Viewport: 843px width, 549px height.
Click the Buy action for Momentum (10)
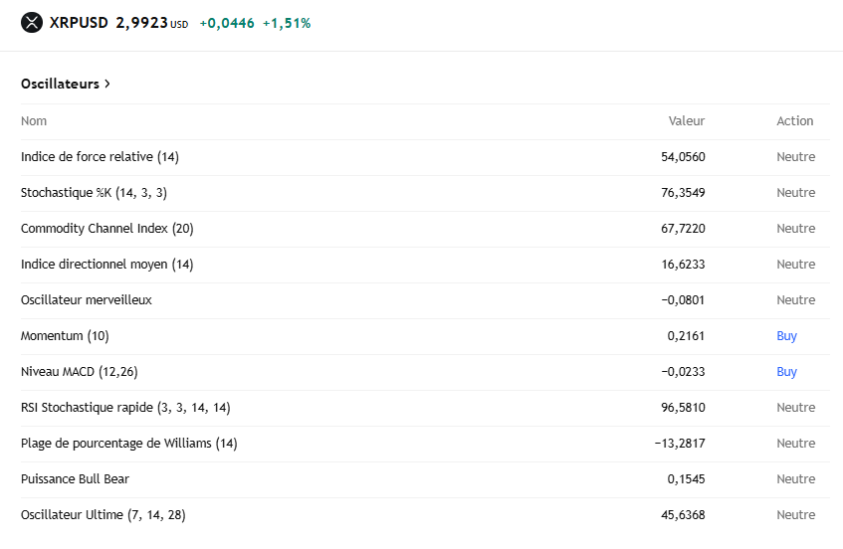(x=786, y=336)
